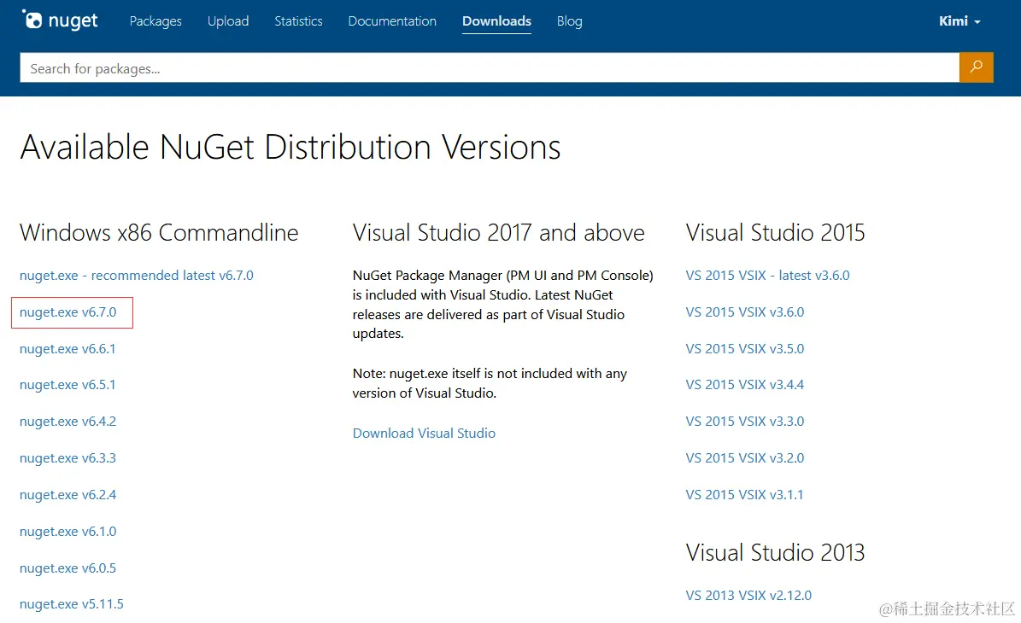Go to the Upload page
1021x623 pixels.
pyautogui.click(x=228, y=20)
